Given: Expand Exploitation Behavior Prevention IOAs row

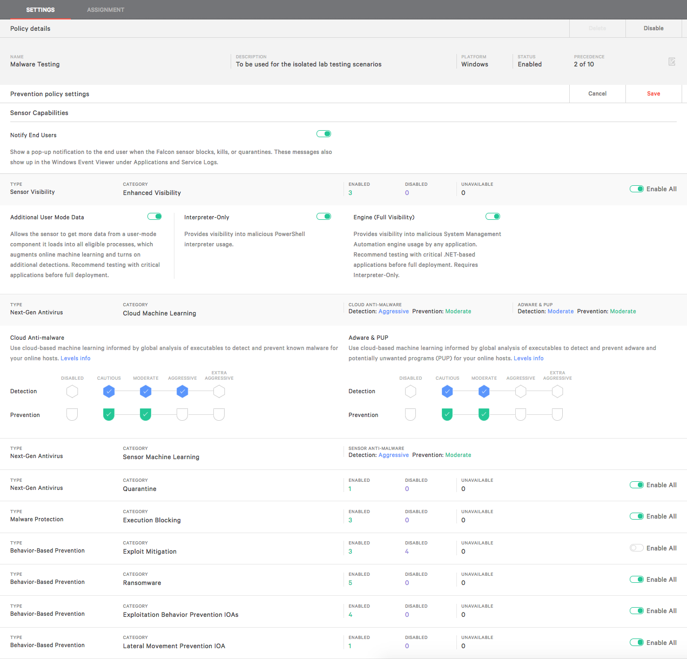Looking at the screenshot, I should pyautogui.click(x=343, y=611).
